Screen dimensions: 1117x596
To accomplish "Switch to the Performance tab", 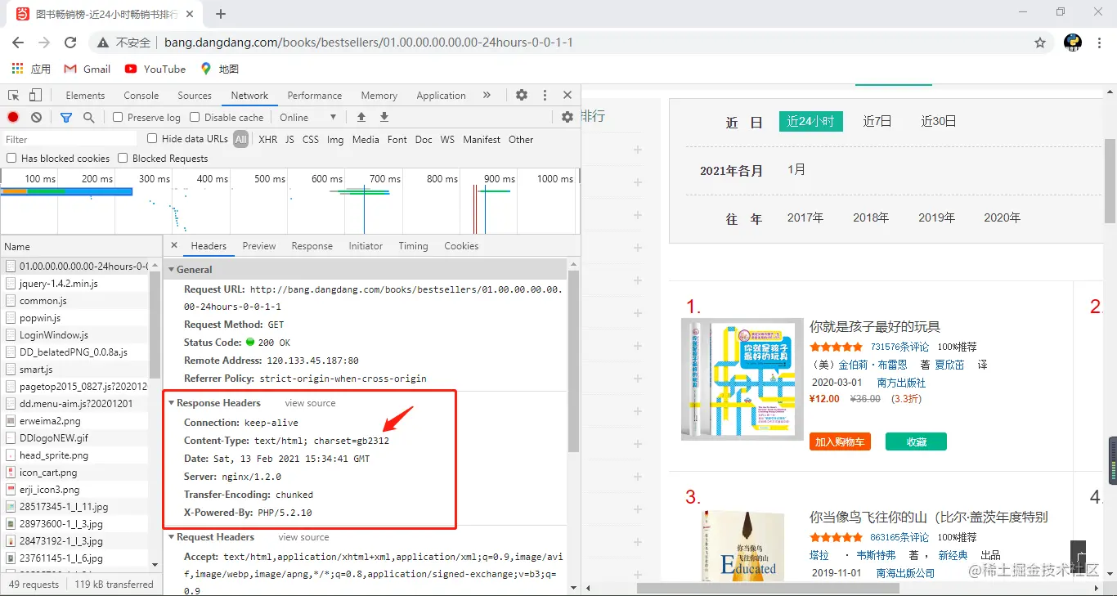I will click(315, 95).
